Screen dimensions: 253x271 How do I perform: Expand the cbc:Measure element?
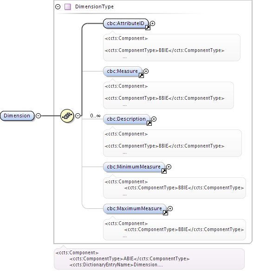pos(146,71)
